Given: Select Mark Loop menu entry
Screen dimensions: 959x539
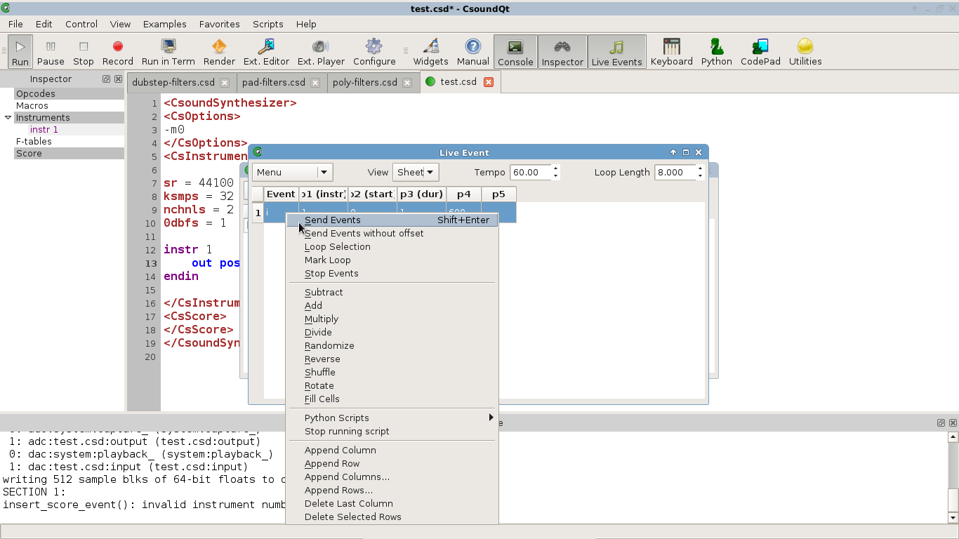Looking at the screenshot, I should 392,260.
